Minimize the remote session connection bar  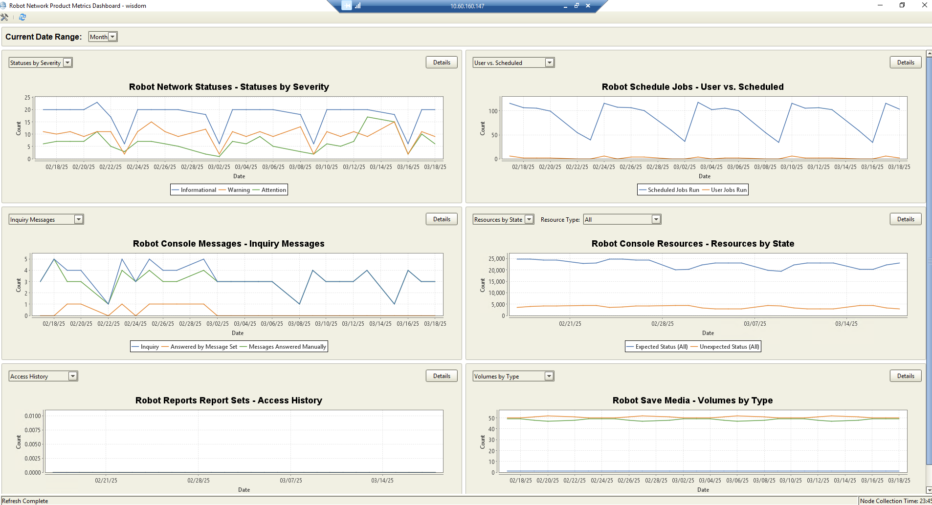[x=565, y=6]
